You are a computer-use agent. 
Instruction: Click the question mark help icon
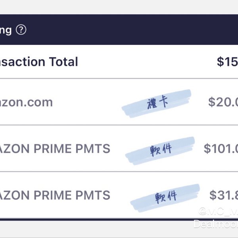21,30
